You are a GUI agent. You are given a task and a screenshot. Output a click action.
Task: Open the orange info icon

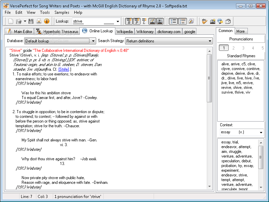[47, 21]
